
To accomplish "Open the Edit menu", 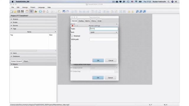I will pos(18,7).
